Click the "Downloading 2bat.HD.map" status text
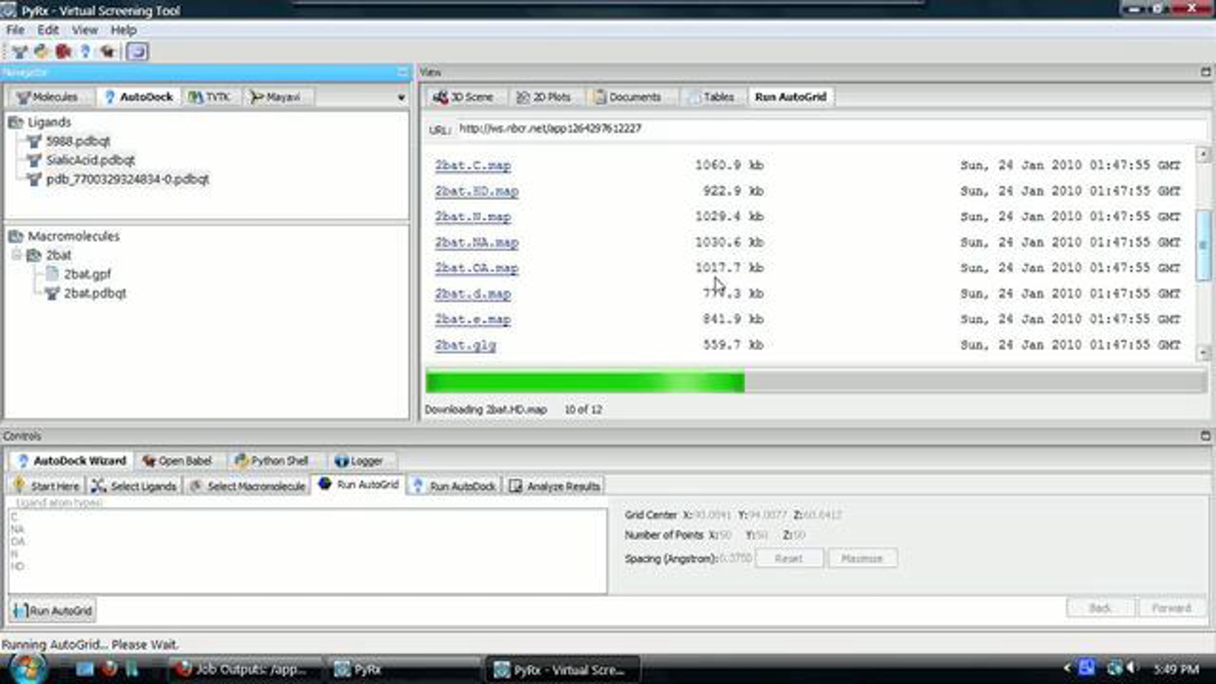This screenshot has height=684, width=1216. 485,409
